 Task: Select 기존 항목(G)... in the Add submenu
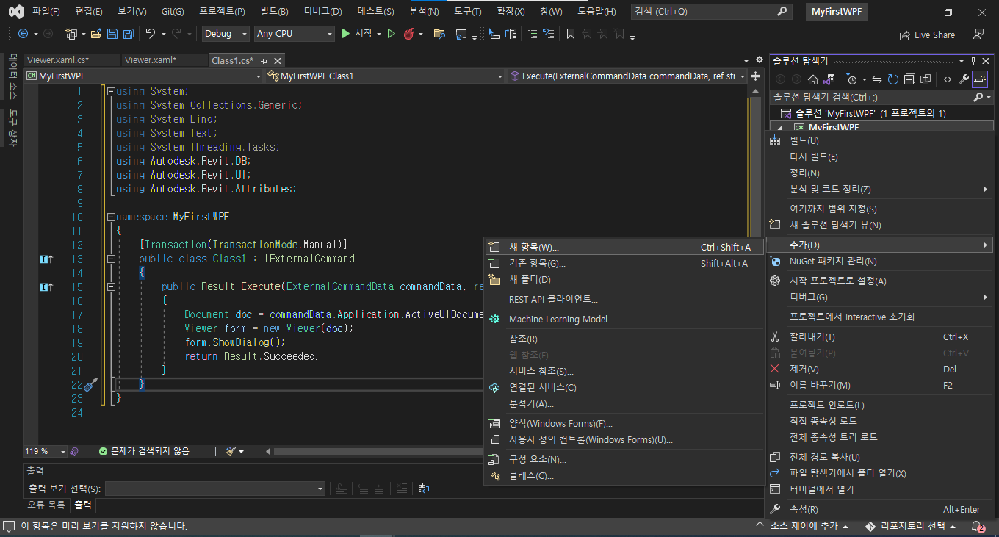click(x=625, y=264)
